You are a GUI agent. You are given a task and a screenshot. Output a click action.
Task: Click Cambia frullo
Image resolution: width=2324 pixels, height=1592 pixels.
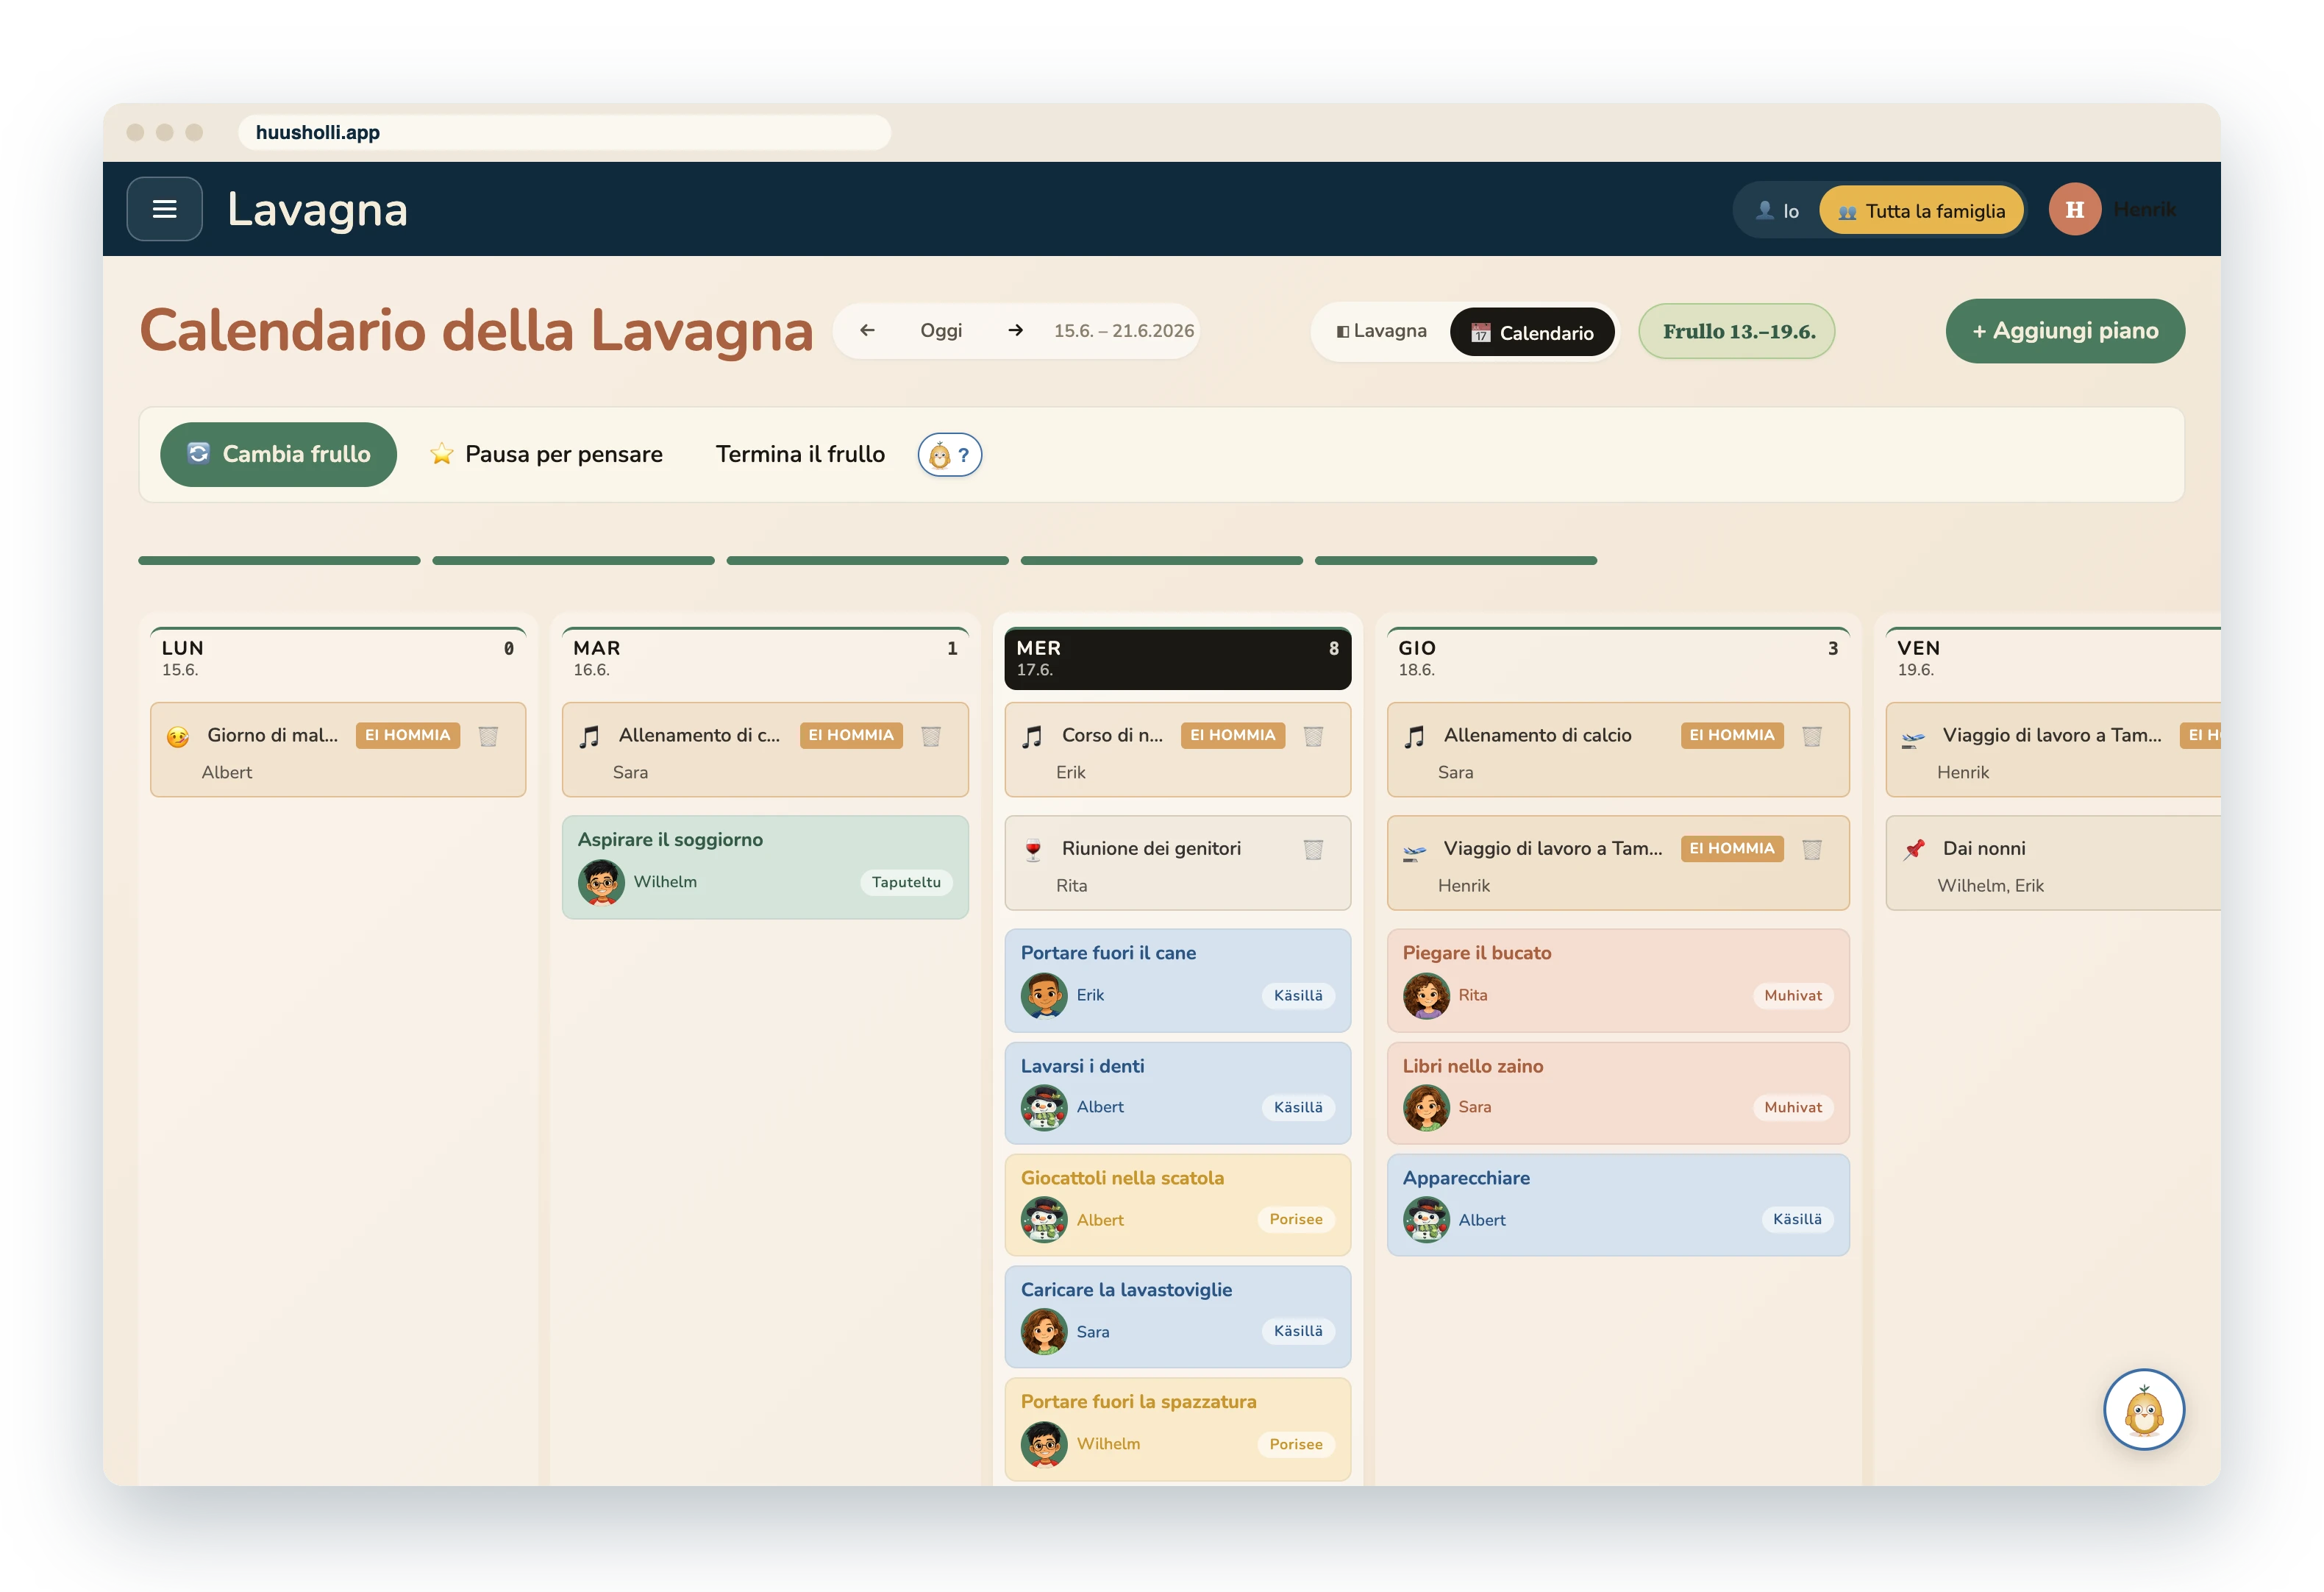pyautogui.click(x=278, y=455)
